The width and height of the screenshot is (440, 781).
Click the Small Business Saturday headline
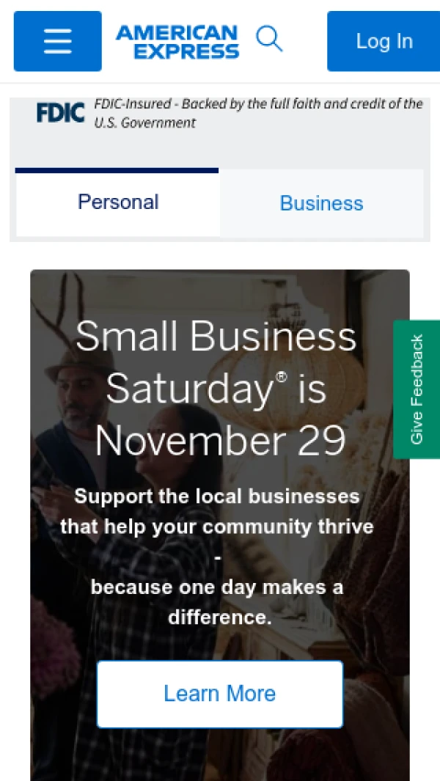click(216, 337)
